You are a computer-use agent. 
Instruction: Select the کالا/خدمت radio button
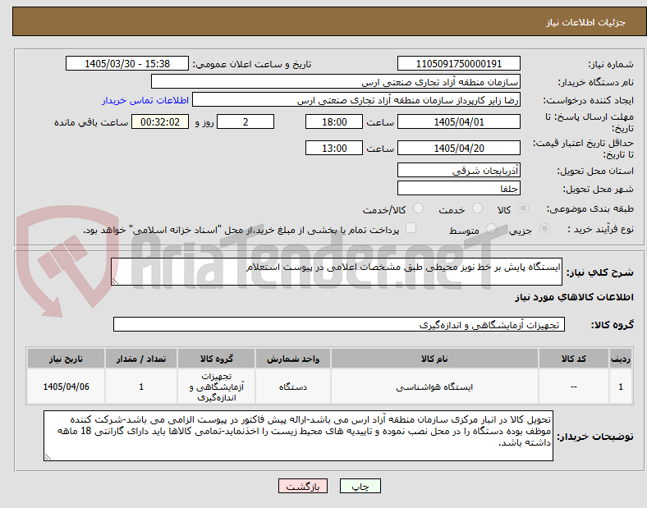(418, 208)
